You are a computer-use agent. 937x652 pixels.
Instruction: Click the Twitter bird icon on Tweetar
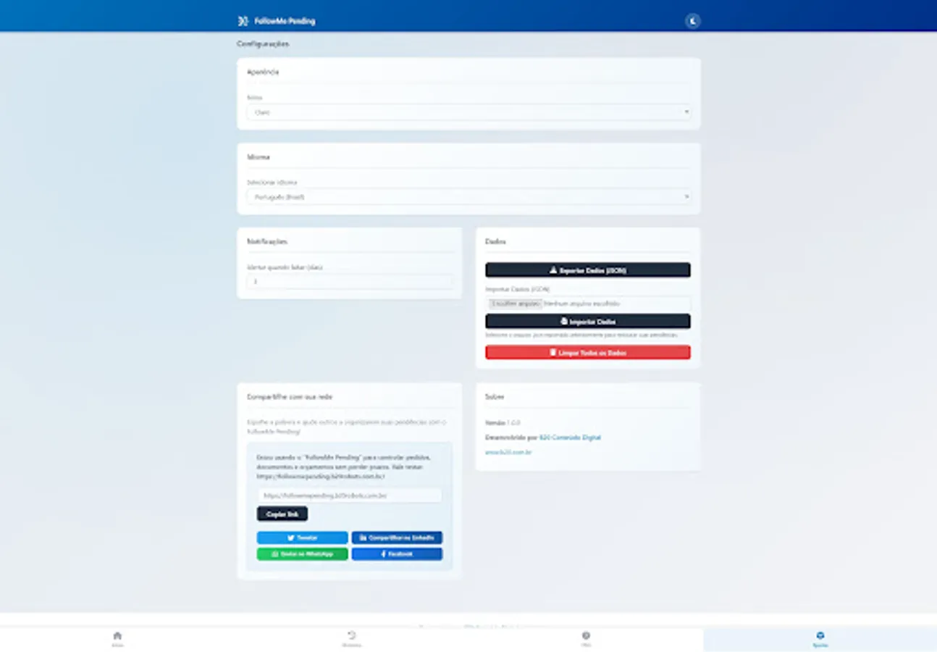click(290, 538)
